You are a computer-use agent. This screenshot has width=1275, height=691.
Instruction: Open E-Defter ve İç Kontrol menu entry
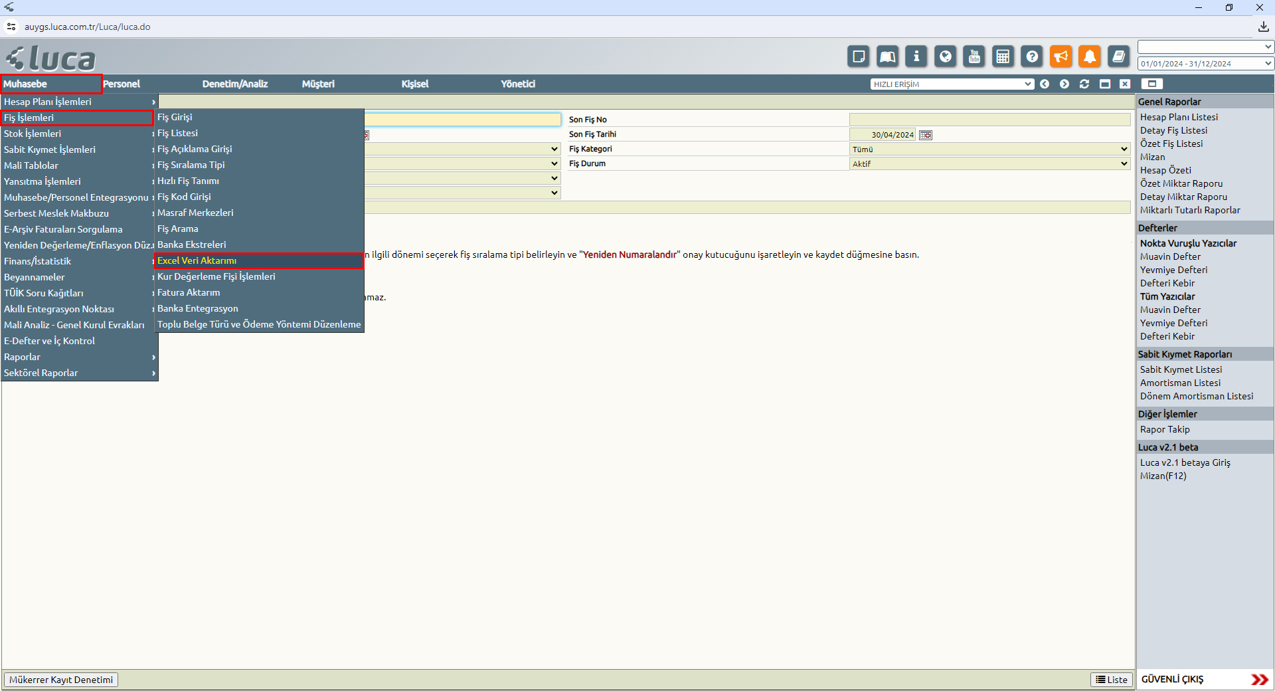tap(79, 341)
